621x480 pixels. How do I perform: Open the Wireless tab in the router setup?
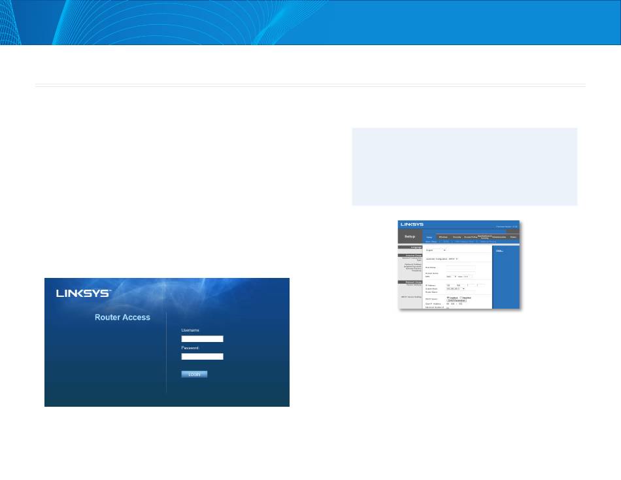(443, 237)
